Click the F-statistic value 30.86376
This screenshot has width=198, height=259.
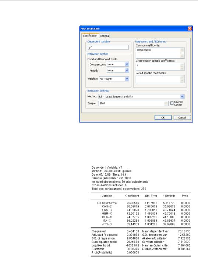pos(133,249)
